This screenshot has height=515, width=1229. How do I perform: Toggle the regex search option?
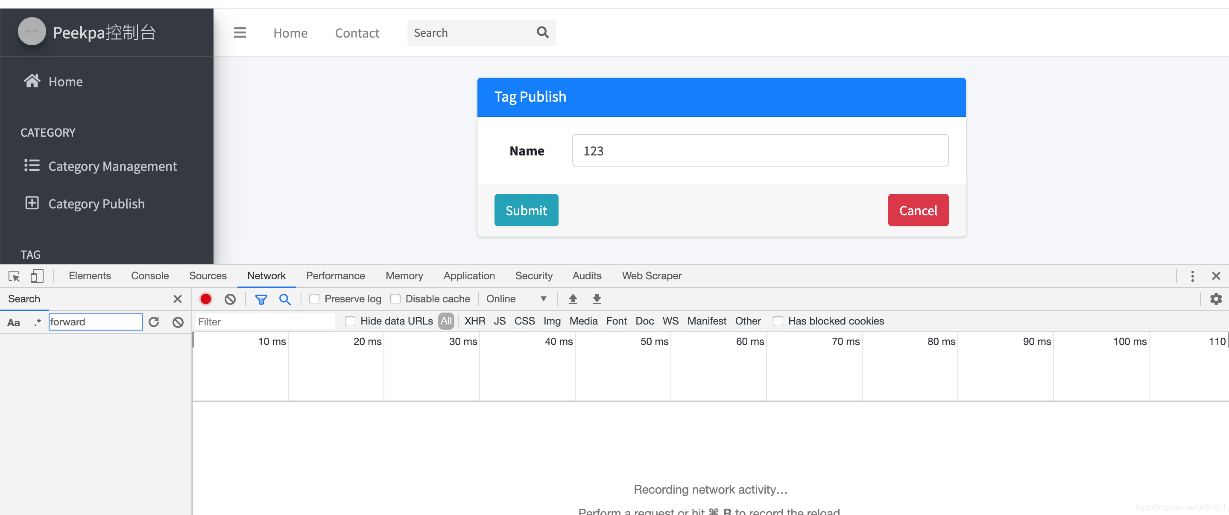[x=37, y=322]
